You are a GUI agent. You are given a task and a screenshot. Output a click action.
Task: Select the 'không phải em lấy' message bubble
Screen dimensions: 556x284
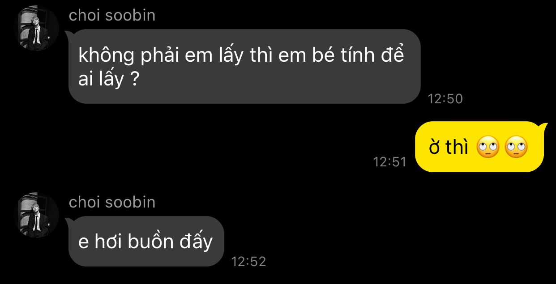pos(244,66)
